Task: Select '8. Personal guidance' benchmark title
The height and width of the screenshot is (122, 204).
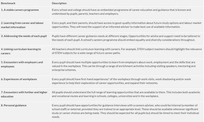Action: click(x=14, y=105)
